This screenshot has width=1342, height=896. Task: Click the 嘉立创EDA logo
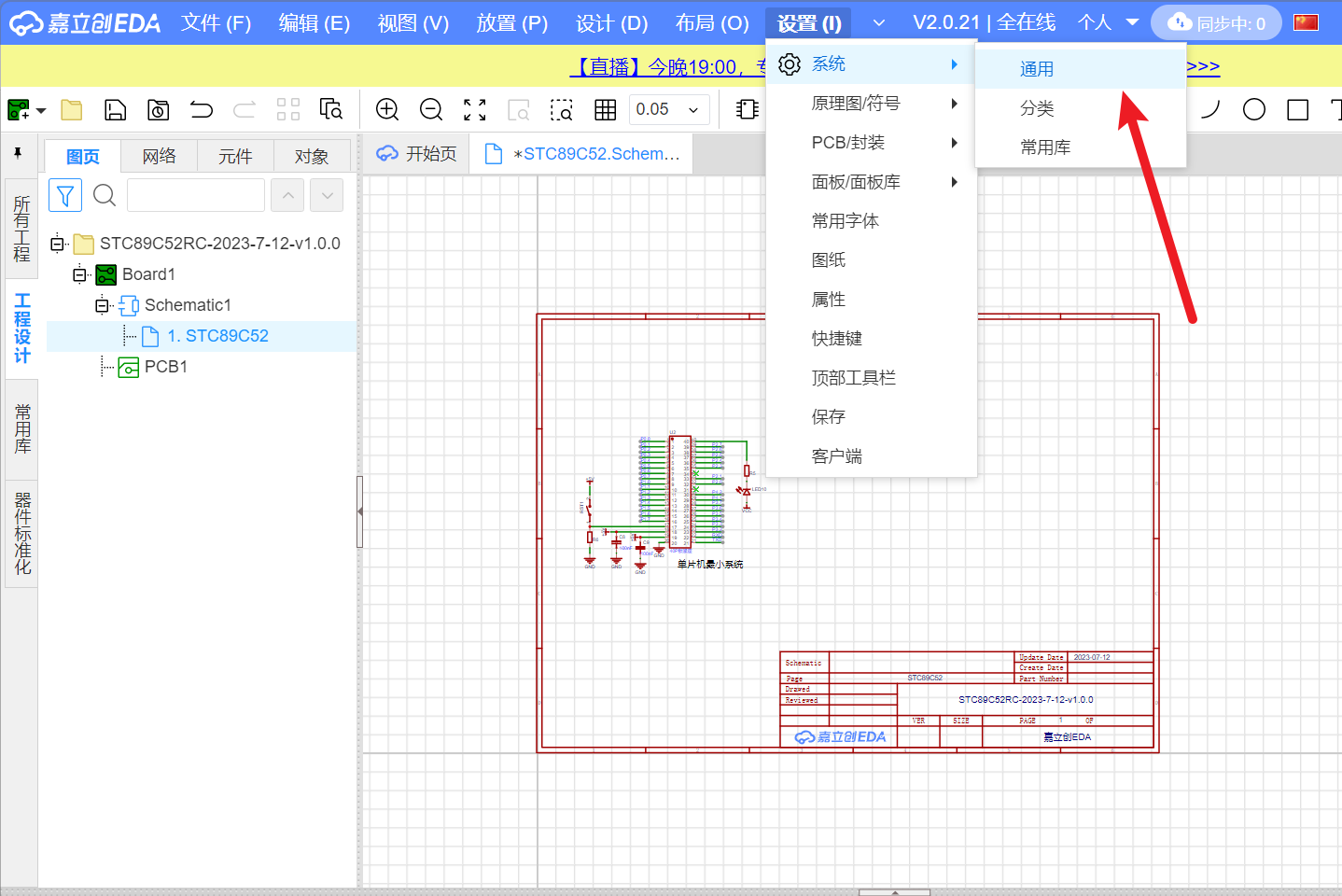click(x=85, y=22)
